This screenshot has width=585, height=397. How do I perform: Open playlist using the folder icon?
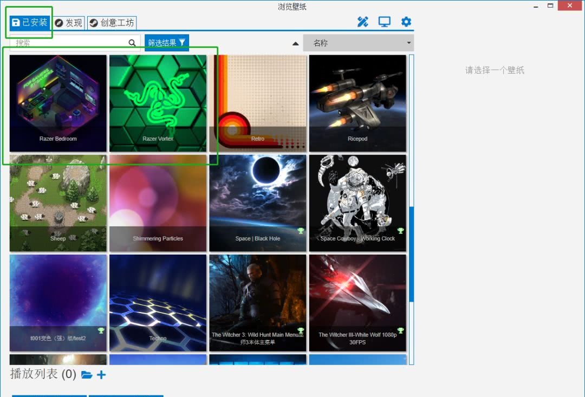click(x=86, y=375)
